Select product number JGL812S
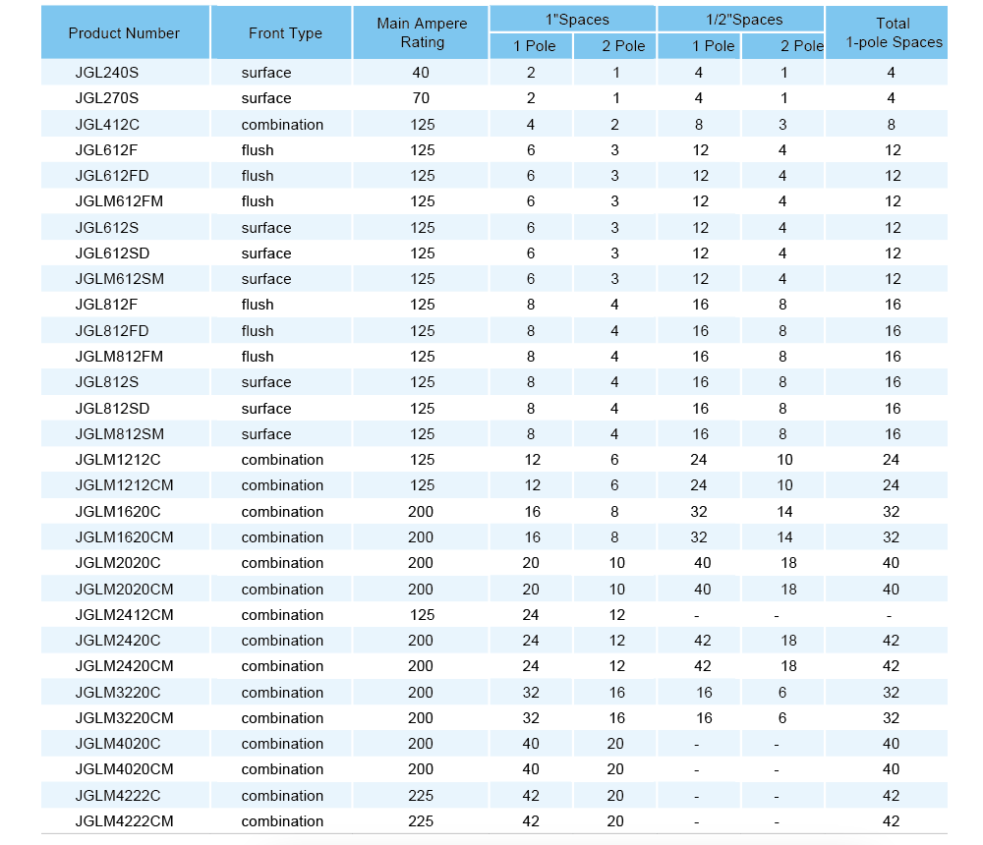This screenshot has height=845, width=983. pos(106,382)
